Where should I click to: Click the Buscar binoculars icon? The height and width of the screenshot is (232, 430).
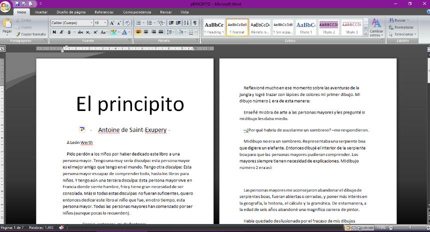391,20
